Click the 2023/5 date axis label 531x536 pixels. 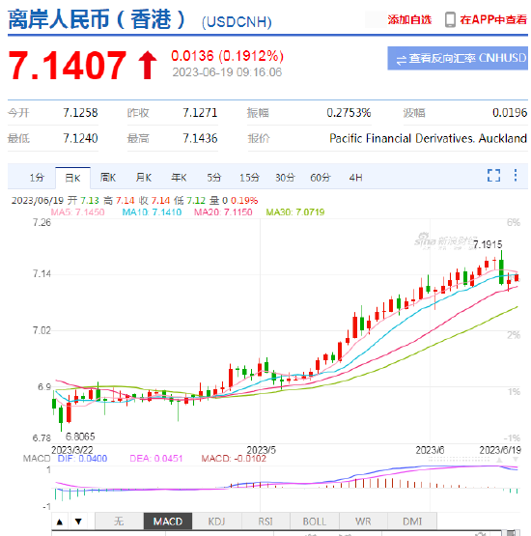tap(261, 450)
